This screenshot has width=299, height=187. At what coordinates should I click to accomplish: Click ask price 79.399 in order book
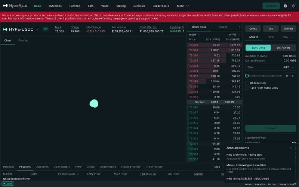194,45
